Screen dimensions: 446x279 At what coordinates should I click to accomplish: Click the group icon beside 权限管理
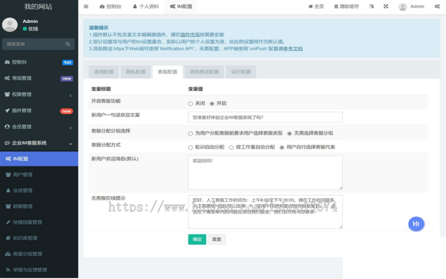tap(7, 94)
